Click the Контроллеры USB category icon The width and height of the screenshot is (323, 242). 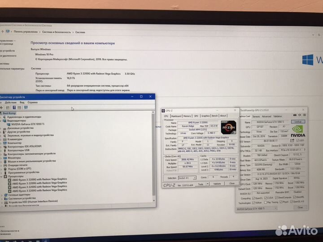point(5,151)
